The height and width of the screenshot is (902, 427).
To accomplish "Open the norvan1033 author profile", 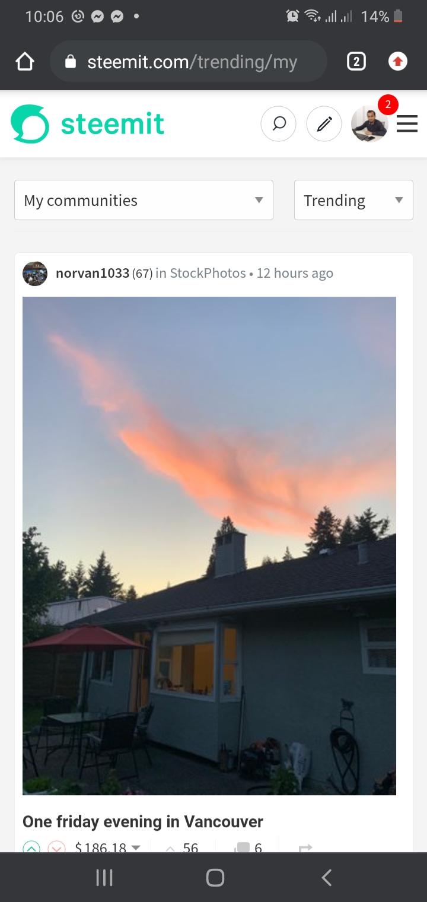I will tap(93, 273).
